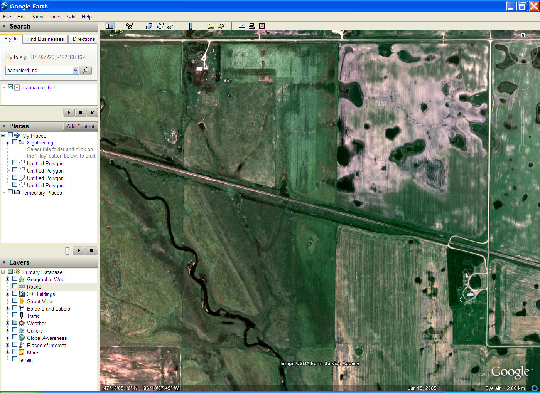This screenshot has height=393, width=540.
Task: Collapse the Layers panel triangle
Action: coord(4,262)
